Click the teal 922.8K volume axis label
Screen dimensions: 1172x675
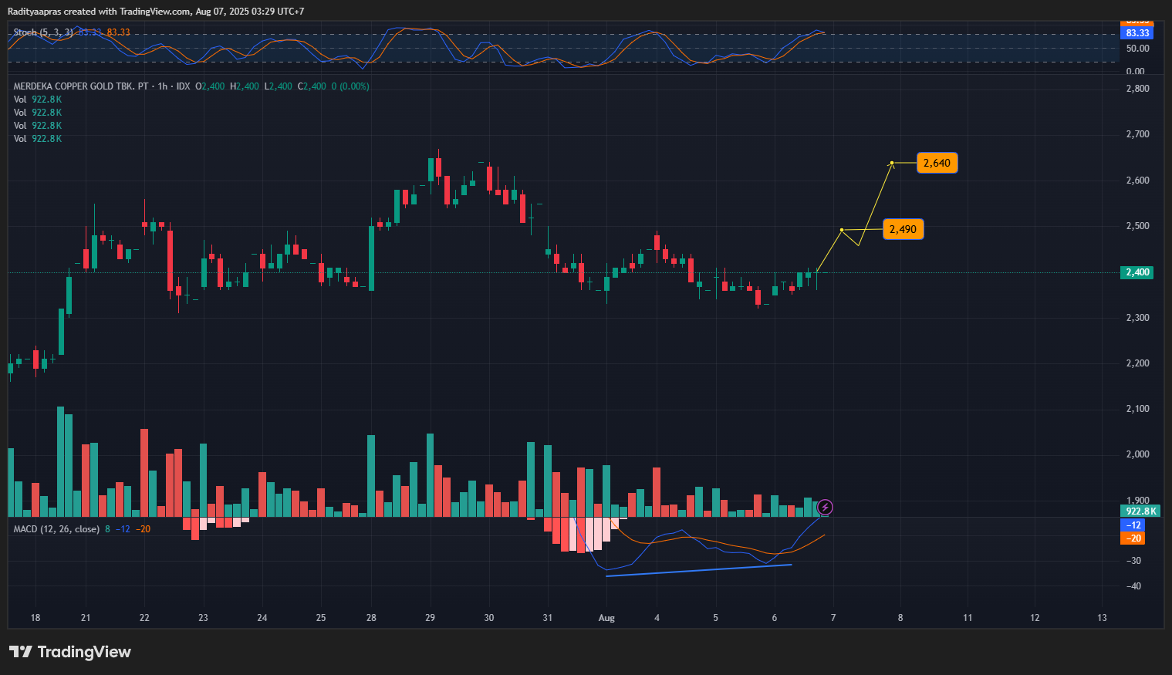pos(1140,511)
